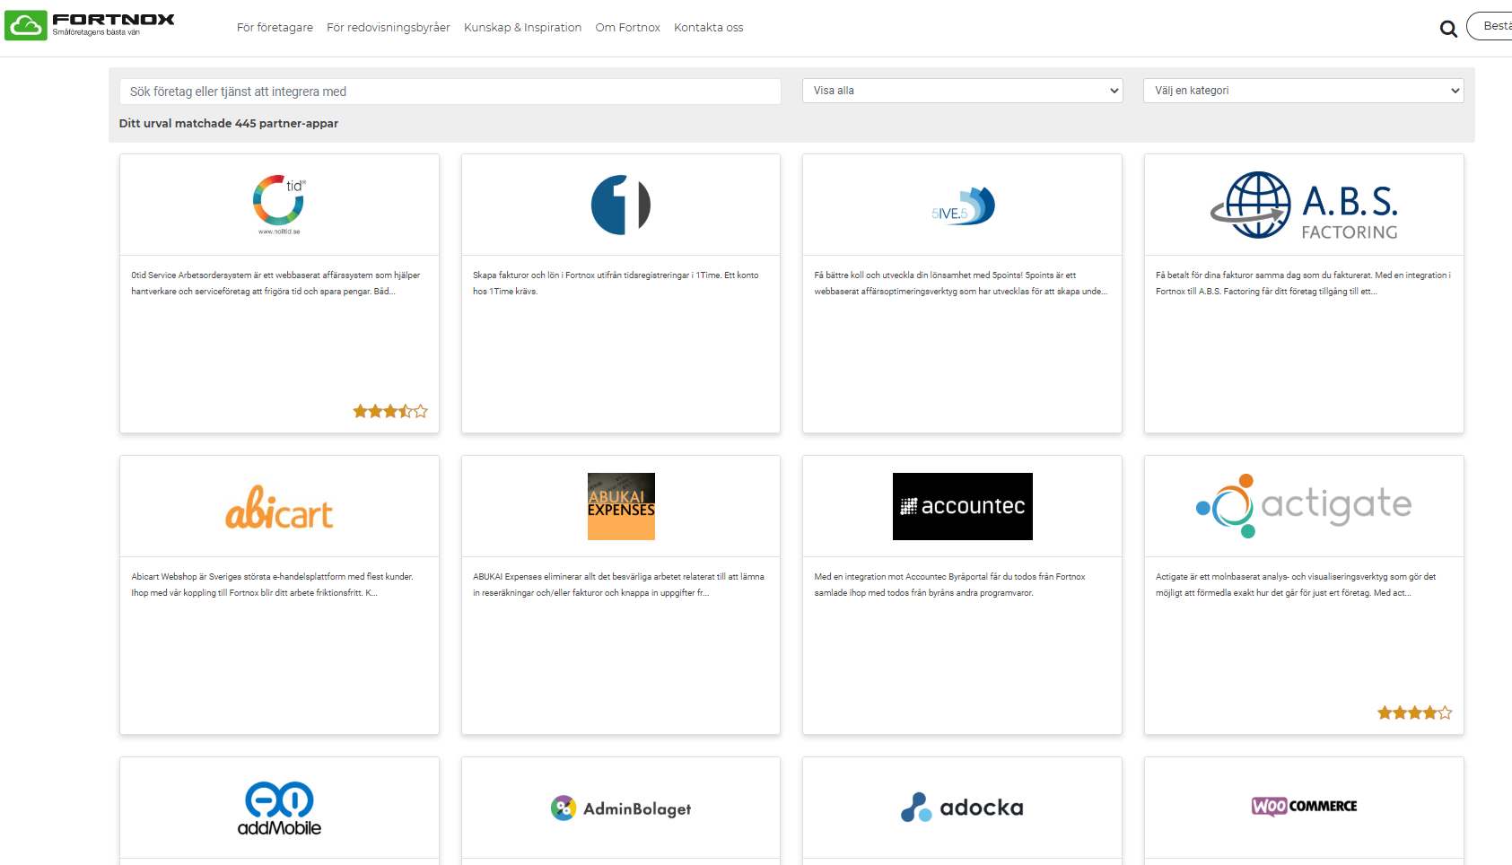The height and width of the screenshot is (865, 1512).
Task: Open the 0tid app logo
Action: (x=279, y=205)
